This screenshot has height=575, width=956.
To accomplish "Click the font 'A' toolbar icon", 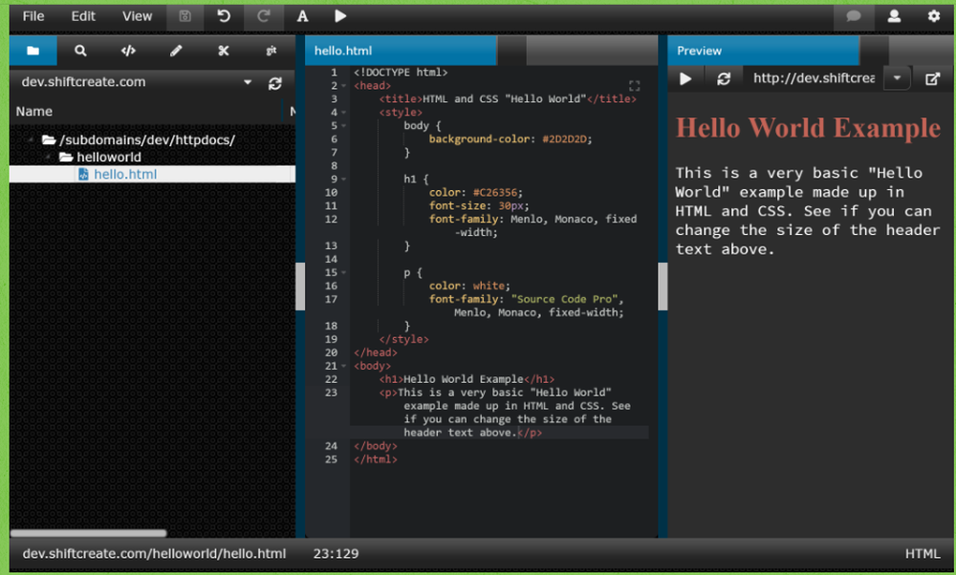I will click(x=302, y=16).
